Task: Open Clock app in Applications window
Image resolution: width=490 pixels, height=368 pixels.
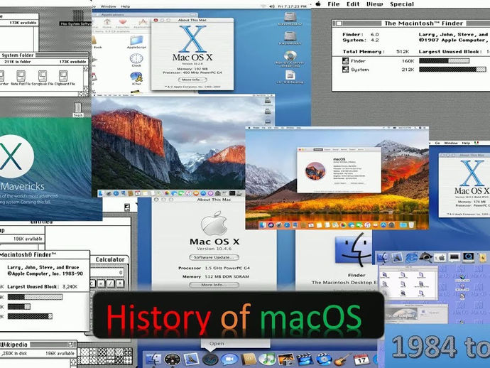Action: tap(136, 60)
